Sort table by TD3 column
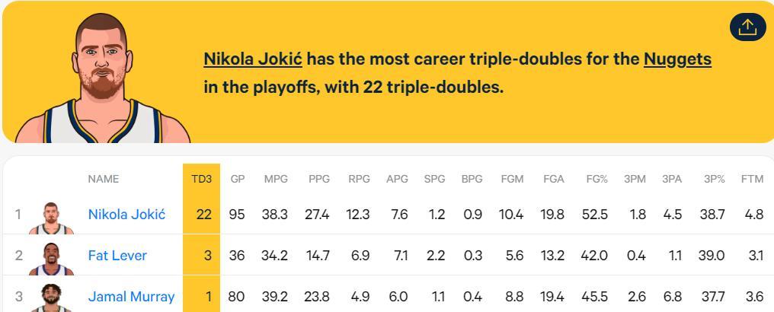 coord(201,179)
